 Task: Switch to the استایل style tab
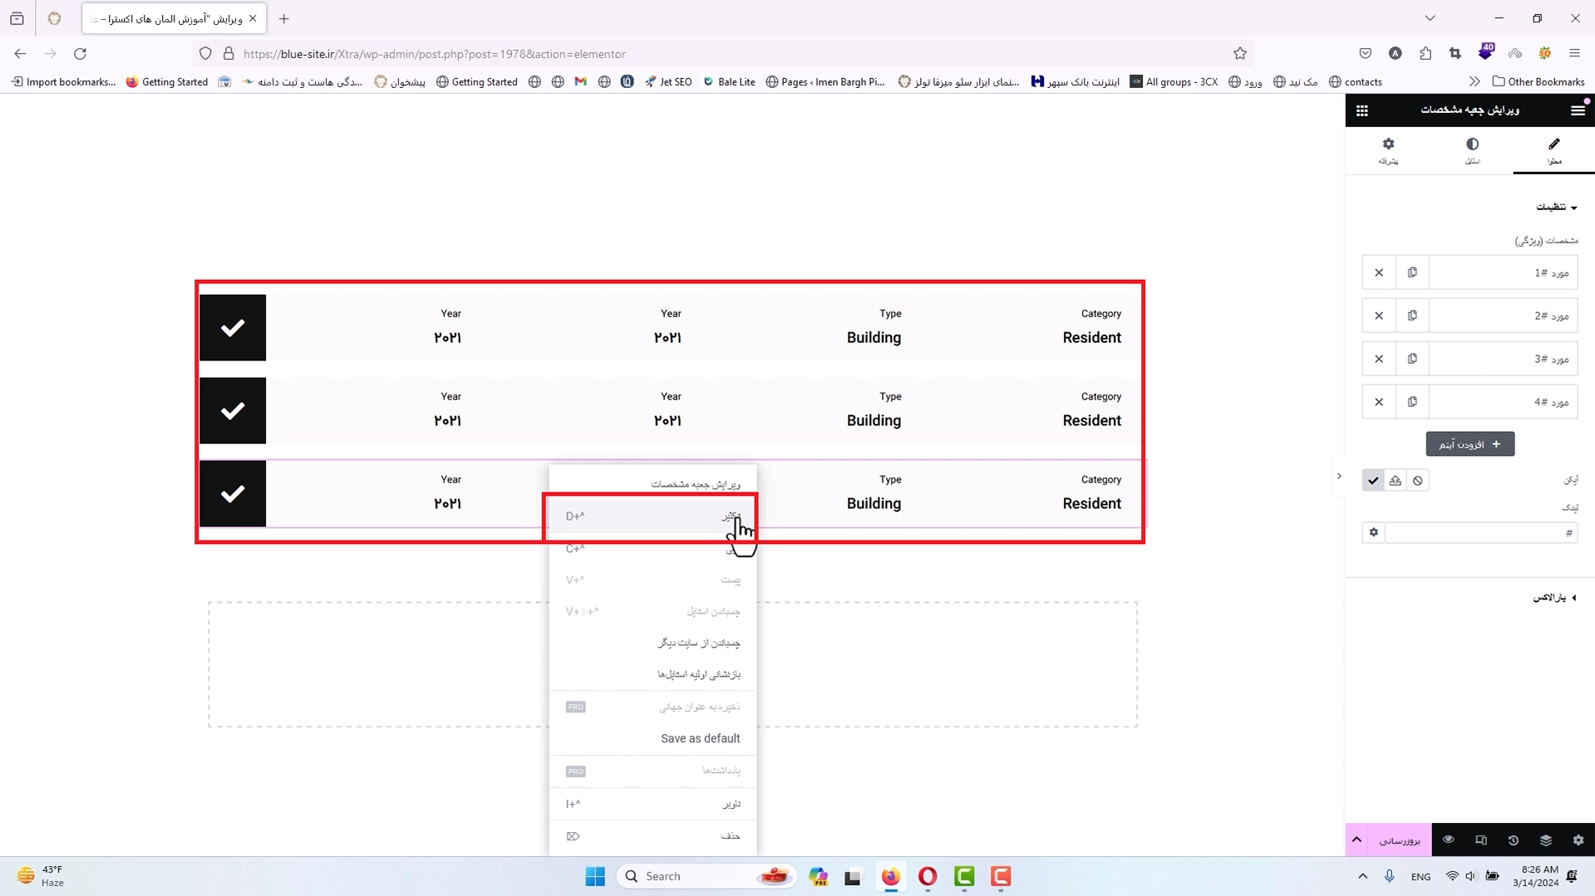[x=1472, y=150]
